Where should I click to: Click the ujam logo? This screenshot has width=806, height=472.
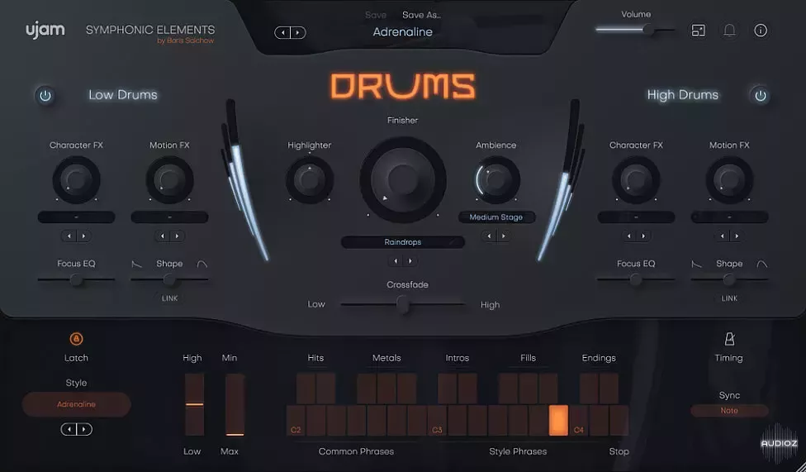click(45, 30)
